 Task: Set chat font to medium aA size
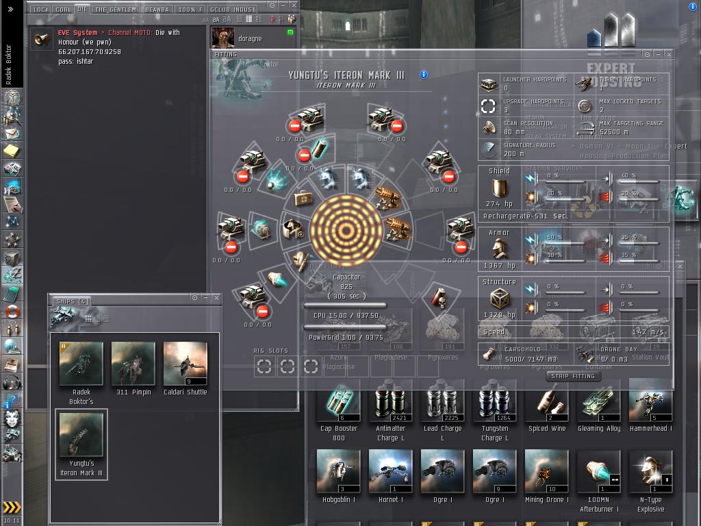216,20
